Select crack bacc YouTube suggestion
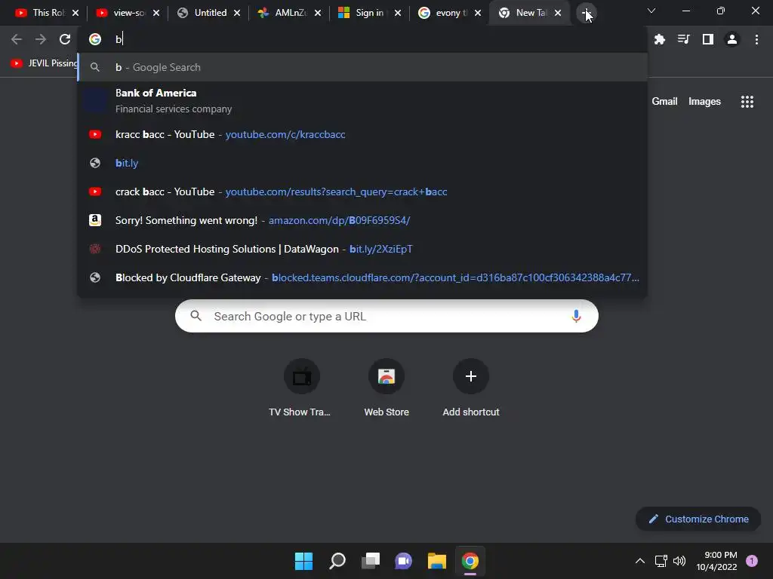Screen dimensions: 773x579 [x=362, y=191]
